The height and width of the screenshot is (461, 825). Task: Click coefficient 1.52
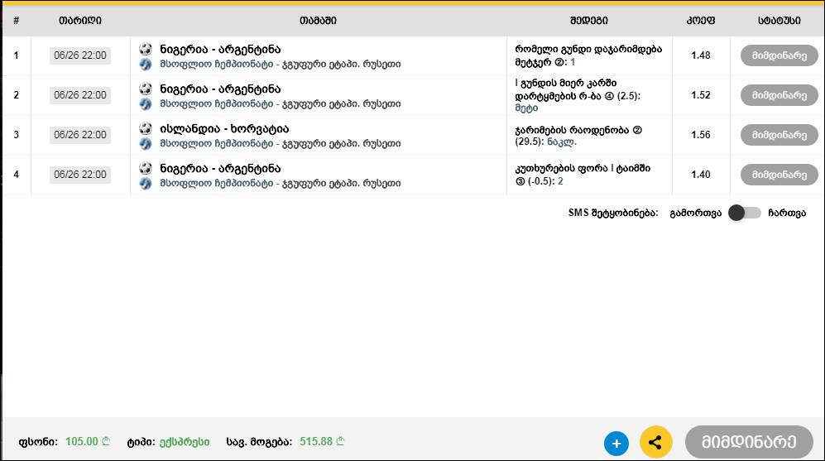click(701, 95)
